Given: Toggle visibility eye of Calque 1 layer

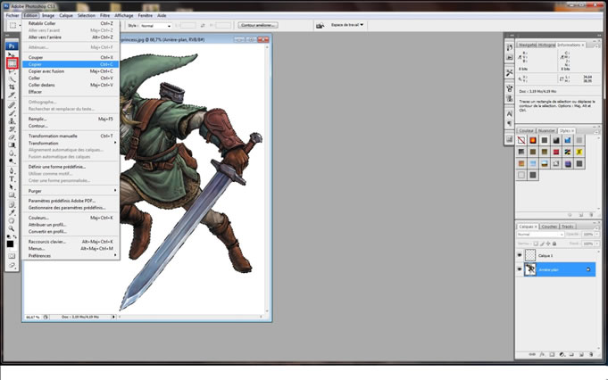Looking at the screenshot, I should (520, 255).
